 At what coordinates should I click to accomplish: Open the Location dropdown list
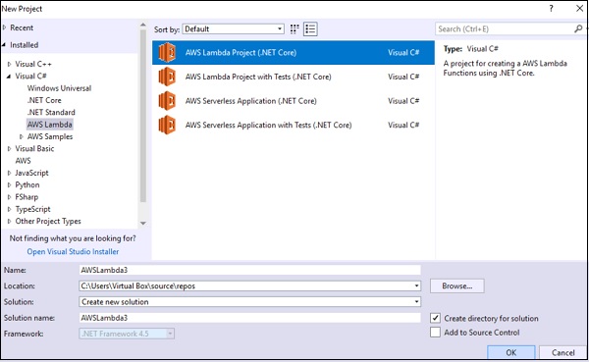click(x=416, y=285)
